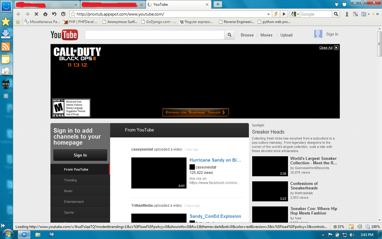Take a screenshot with camera snap icon
The image size is (382, 239).
coord(364,14)
